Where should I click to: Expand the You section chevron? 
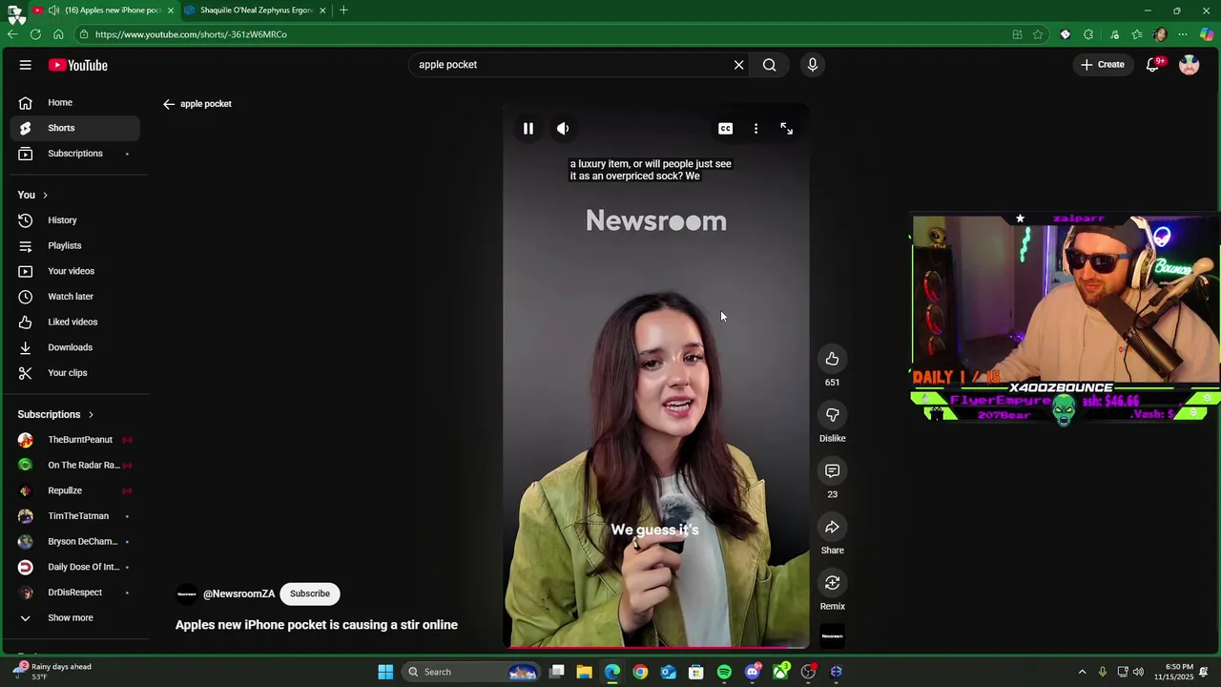coord(45,196)
